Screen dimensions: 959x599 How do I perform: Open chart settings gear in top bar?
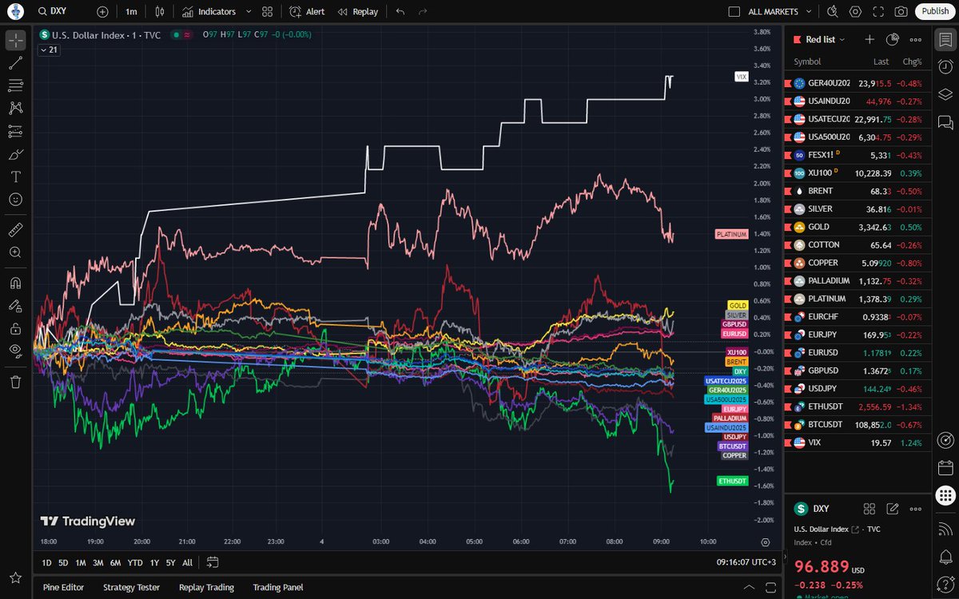[x=856, y=12]
